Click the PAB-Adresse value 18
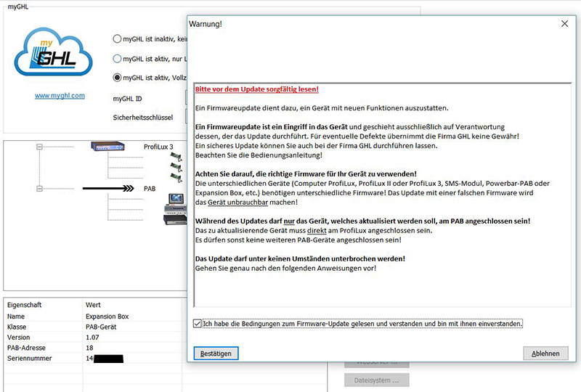 89,348
